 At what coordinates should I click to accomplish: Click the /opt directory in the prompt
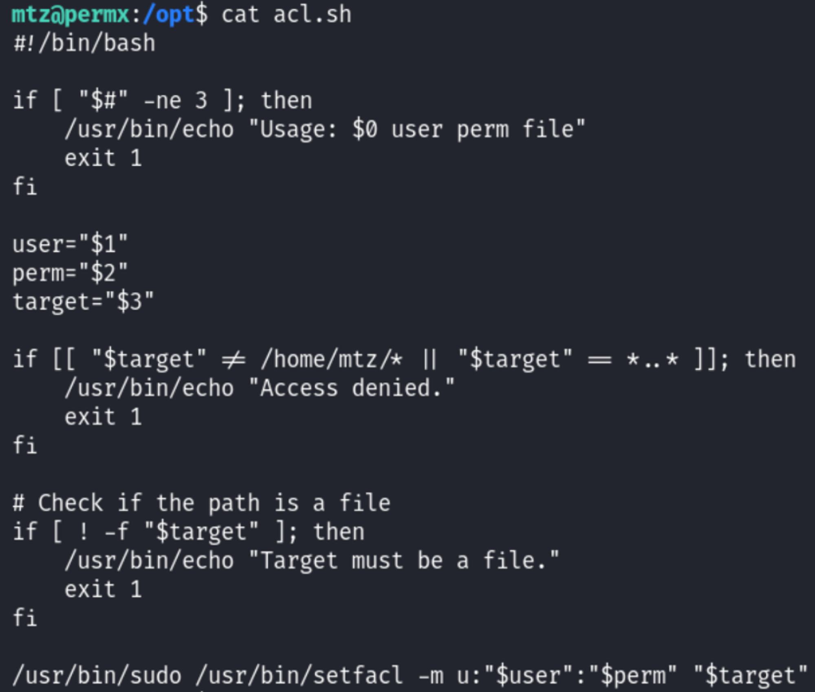point(168,15)
